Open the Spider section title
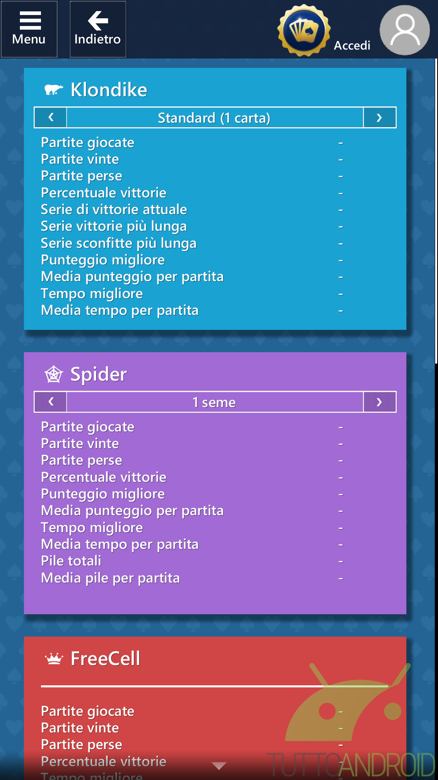 (99, 374)
